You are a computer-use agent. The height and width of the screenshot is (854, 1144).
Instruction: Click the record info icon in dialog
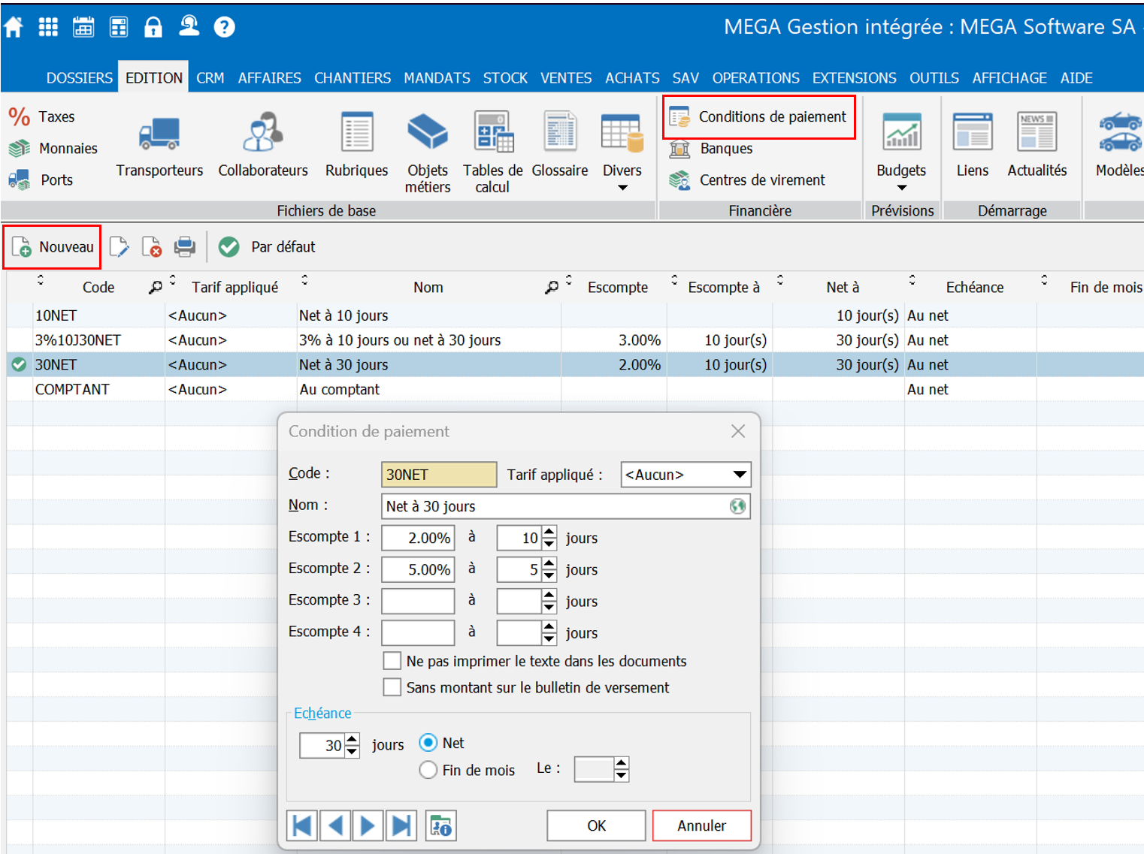point(441,825)
